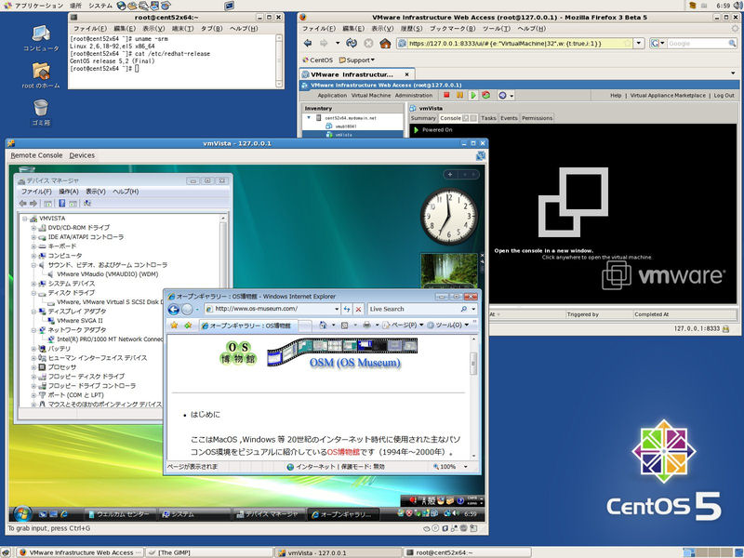
Task: Switch to the Summary tab
Action: [x=423, y=118]
